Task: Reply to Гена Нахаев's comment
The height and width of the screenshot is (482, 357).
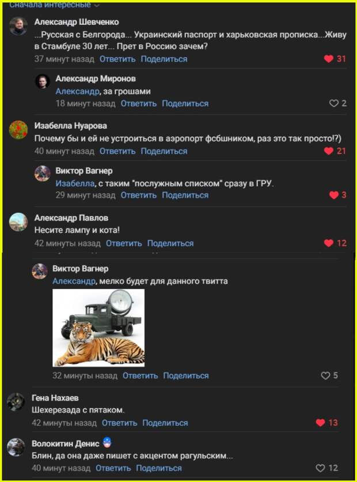Action: tap(119, 423)
